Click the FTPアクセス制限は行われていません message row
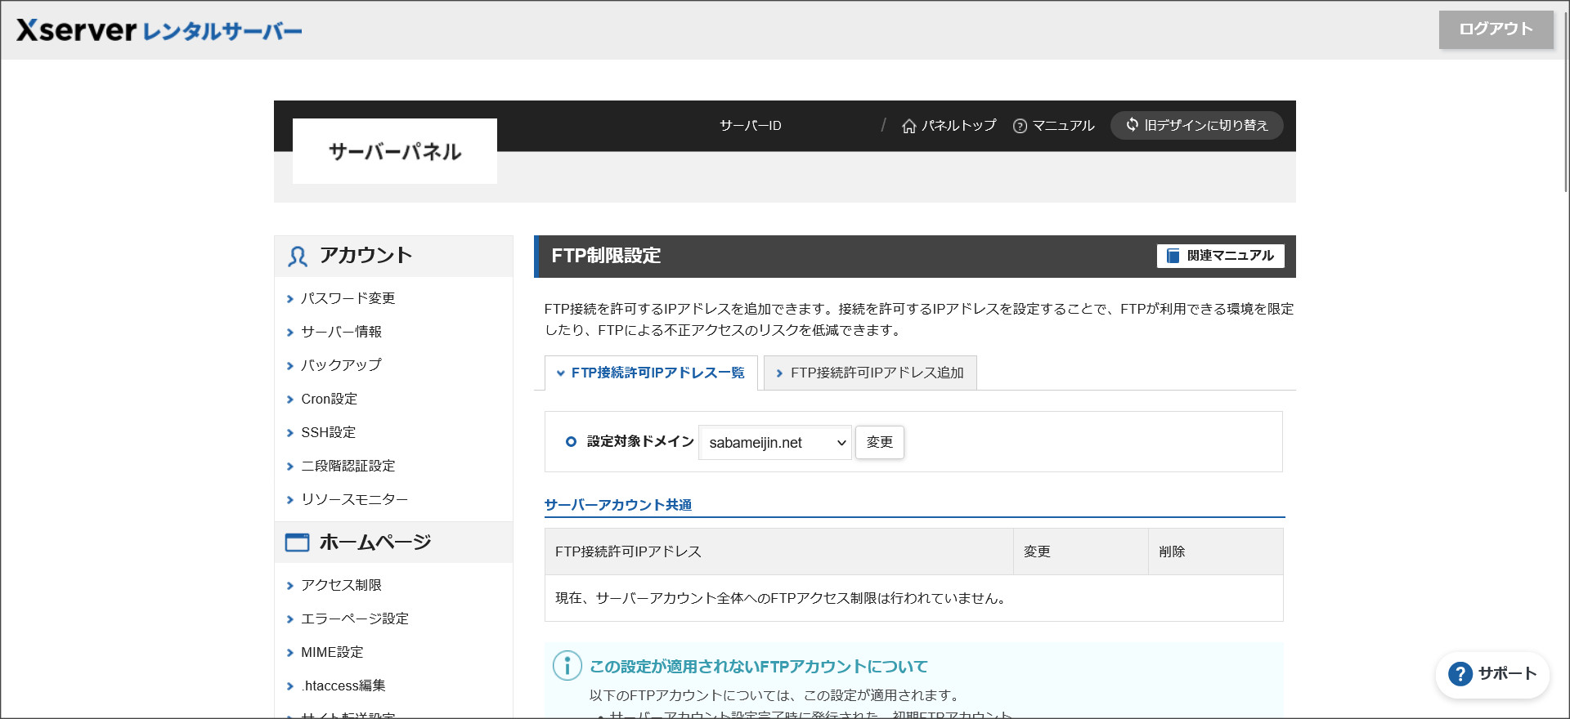This screenshot has width=1570, height=719. [913, 598]
